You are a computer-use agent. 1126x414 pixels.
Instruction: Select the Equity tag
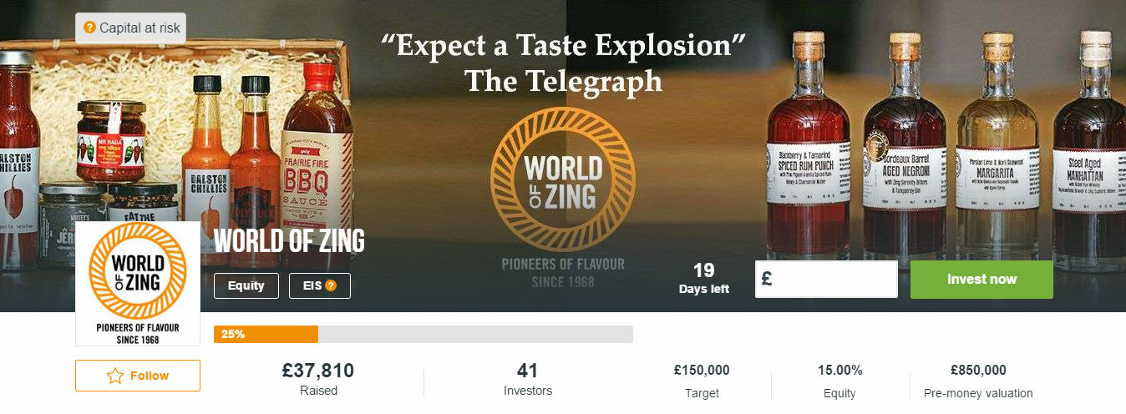point(246,285)
